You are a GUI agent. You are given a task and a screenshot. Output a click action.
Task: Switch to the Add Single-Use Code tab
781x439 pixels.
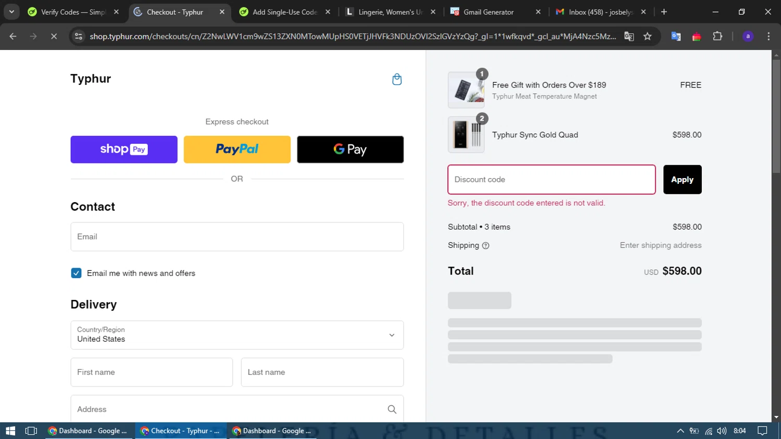click(285, 11)
